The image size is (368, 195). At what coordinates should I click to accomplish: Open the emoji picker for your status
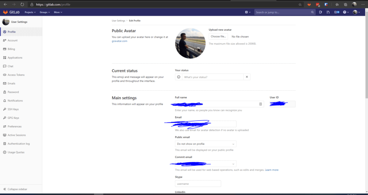(x=178, y=77)
